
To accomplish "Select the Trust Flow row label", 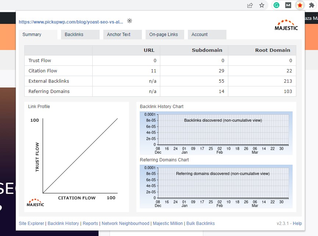I will click(40, 61).
